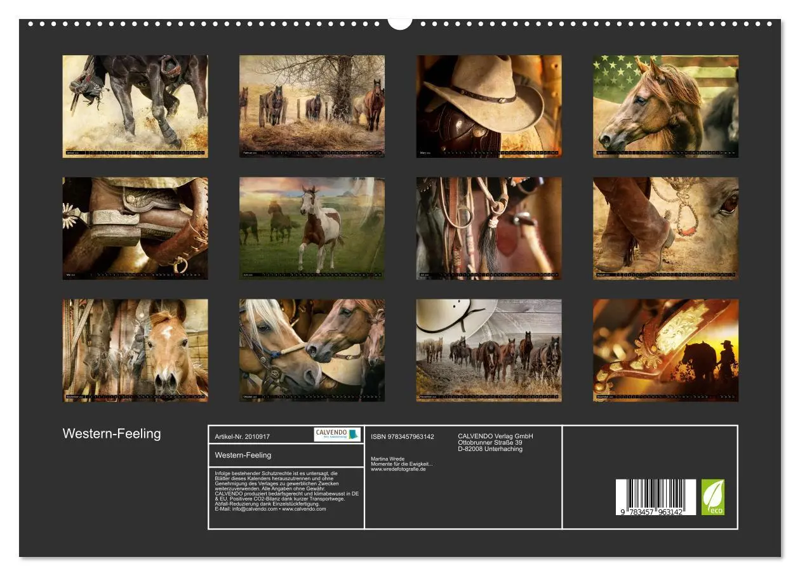Select the two horses nuzzling October thumbnail
The height and width of the screenshot is (576, 800).
pos(311,349)
